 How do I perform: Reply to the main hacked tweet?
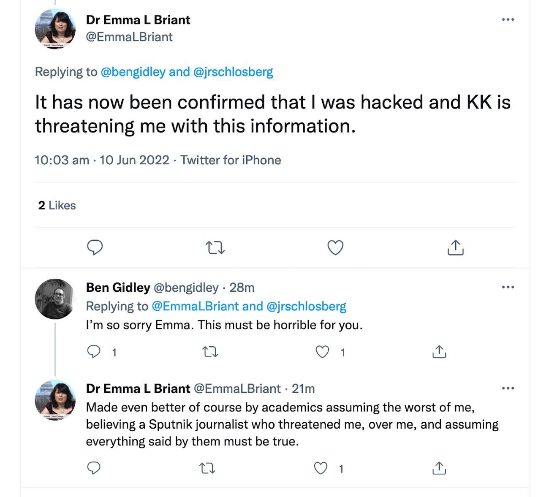(x=95, y=247)
